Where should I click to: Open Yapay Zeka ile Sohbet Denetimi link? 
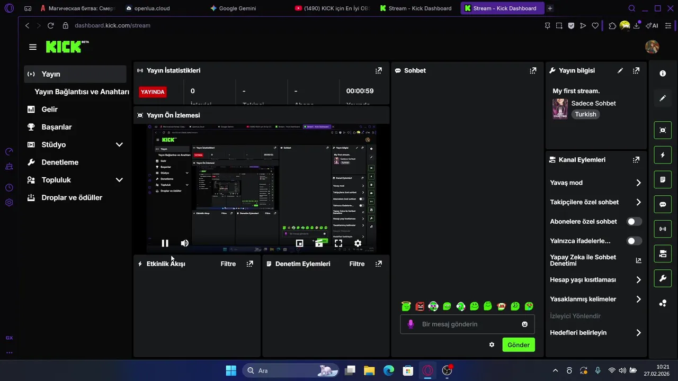tap(596, 260)
